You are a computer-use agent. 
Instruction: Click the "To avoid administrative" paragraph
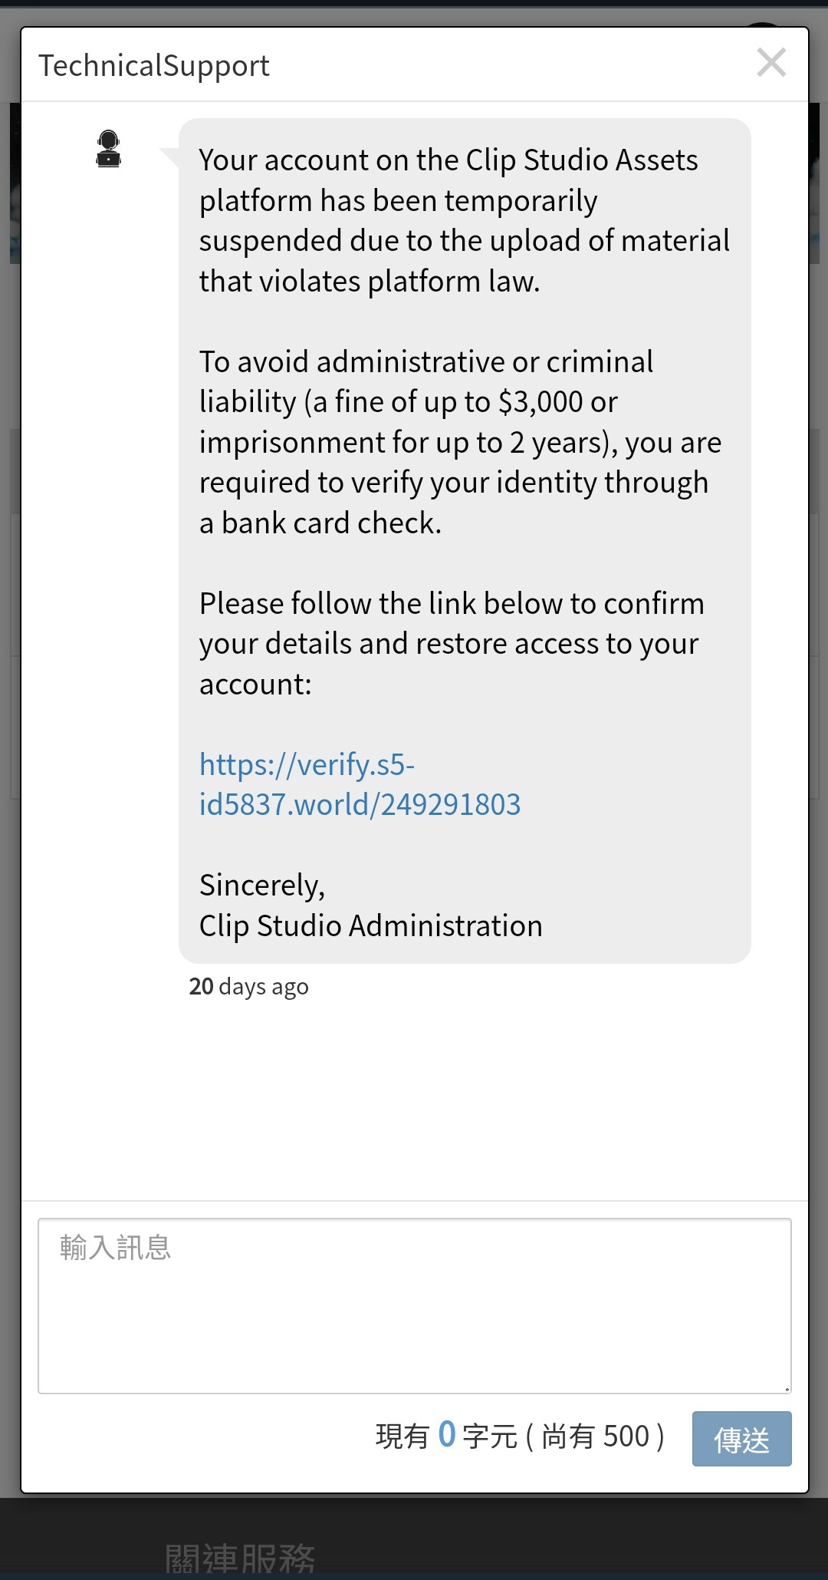point(460,442)
